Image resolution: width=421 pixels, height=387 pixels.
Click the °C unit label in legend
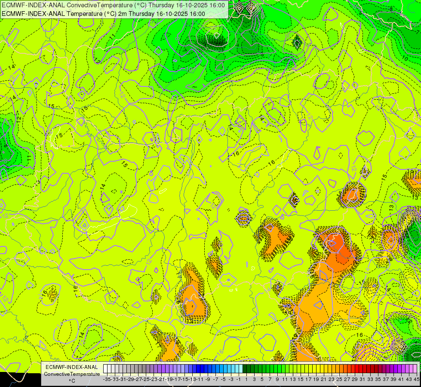click(72, 381)
